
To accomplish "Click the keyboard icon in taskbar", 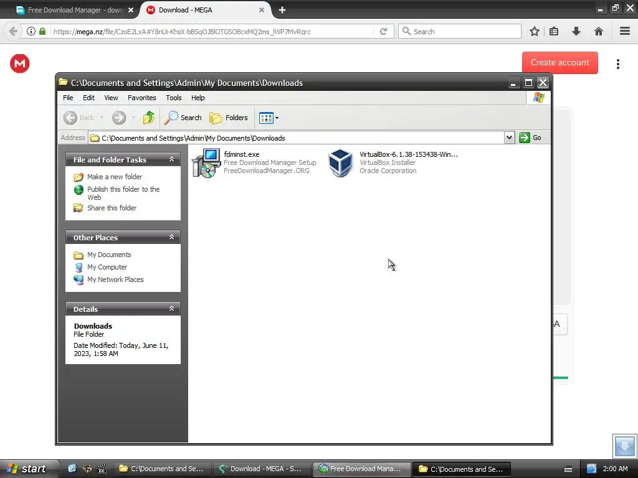I will pos(568,469).
